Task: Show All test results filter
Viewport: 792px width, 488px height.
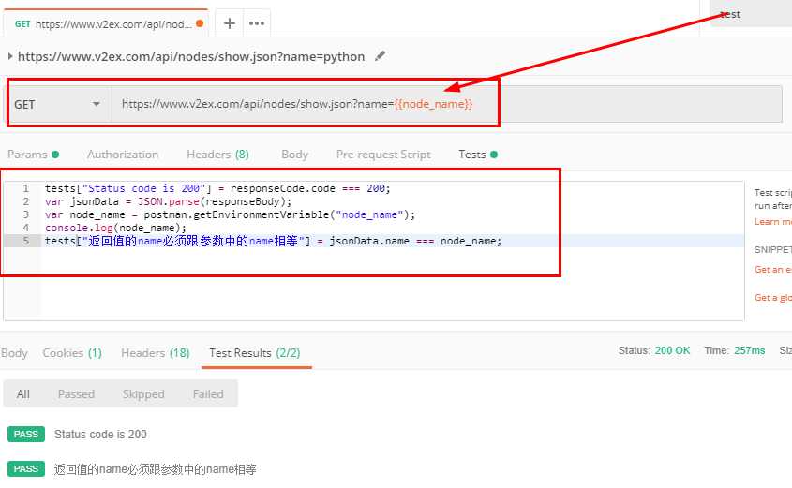Action: pyautogui.click(x=23, y=393)
